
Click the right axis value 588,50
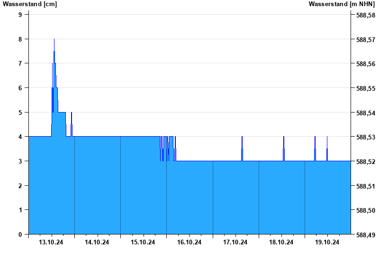pyautogui.click(x=366, y=210)
